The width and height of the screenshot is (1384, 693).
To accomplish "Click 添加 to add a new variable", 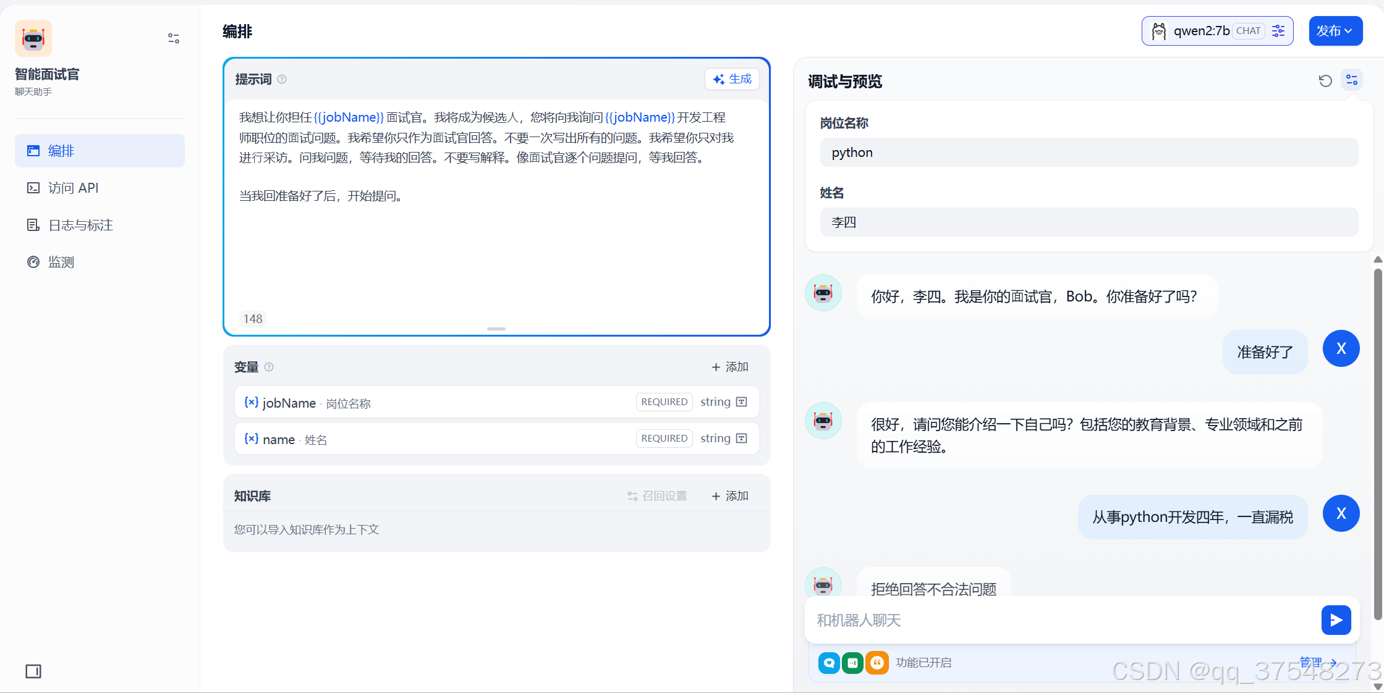I will [x=729, y=366].
